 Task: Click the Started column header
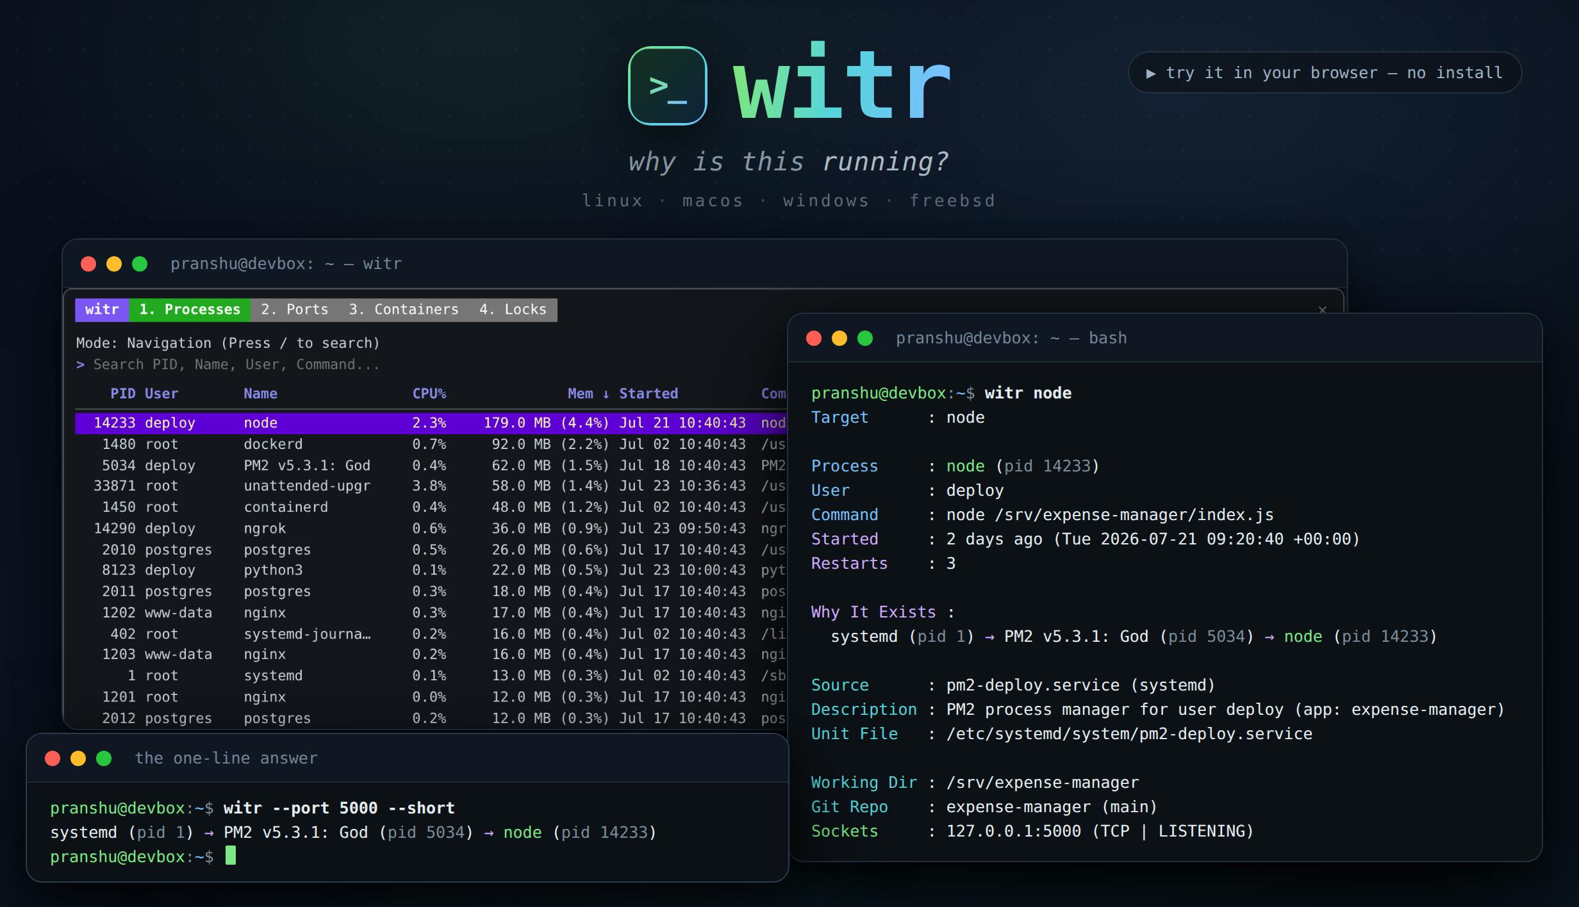(649, 393)
